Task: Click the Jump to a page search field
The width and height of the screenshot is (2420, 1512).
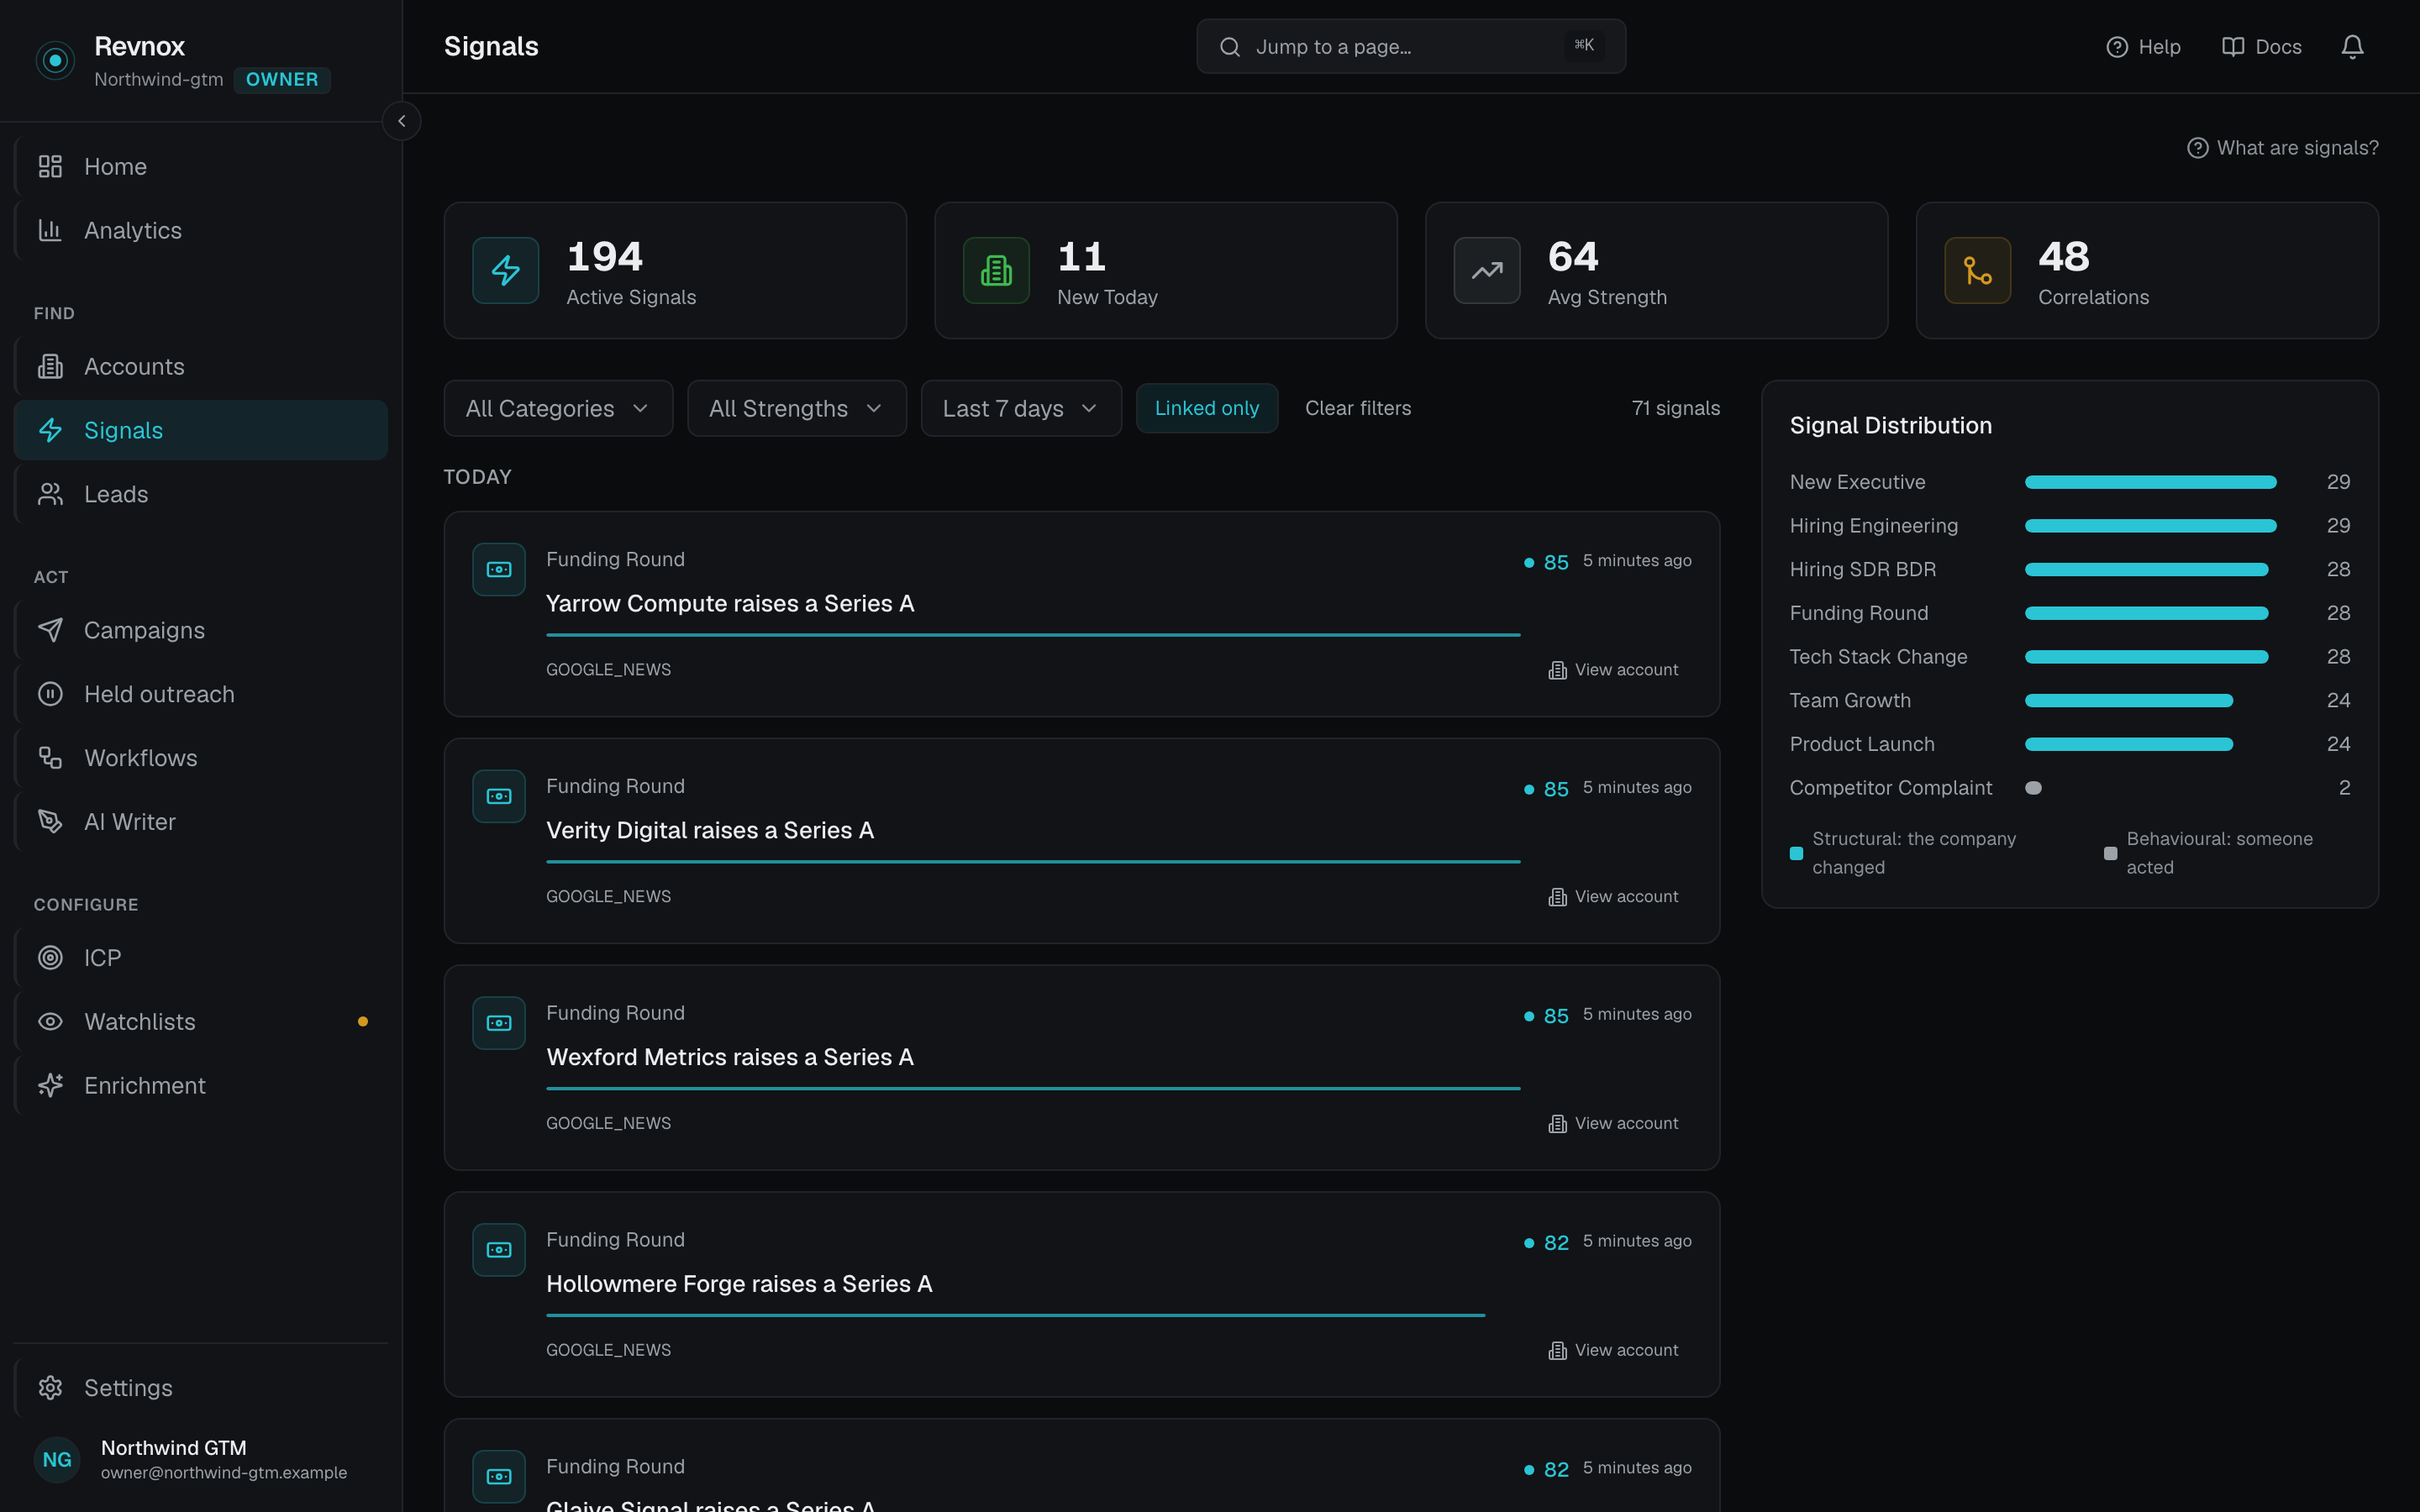Action: tap(1411, 47)
